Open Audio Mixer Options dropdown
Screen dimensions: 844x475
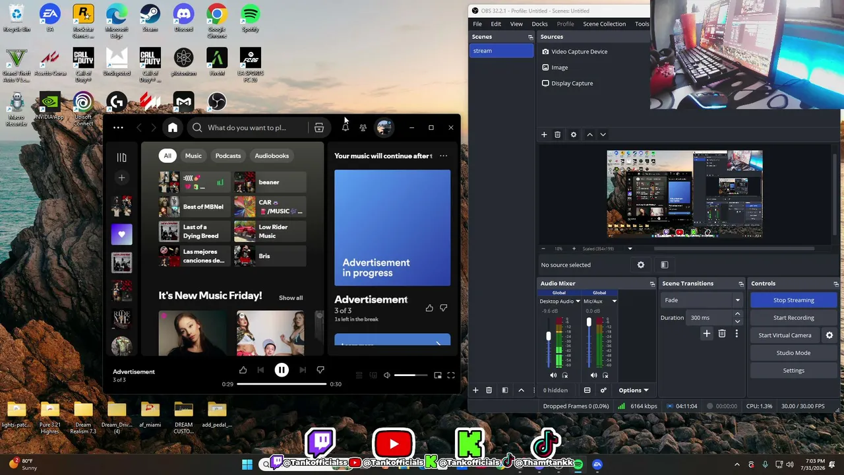click(x=634, y=390)
